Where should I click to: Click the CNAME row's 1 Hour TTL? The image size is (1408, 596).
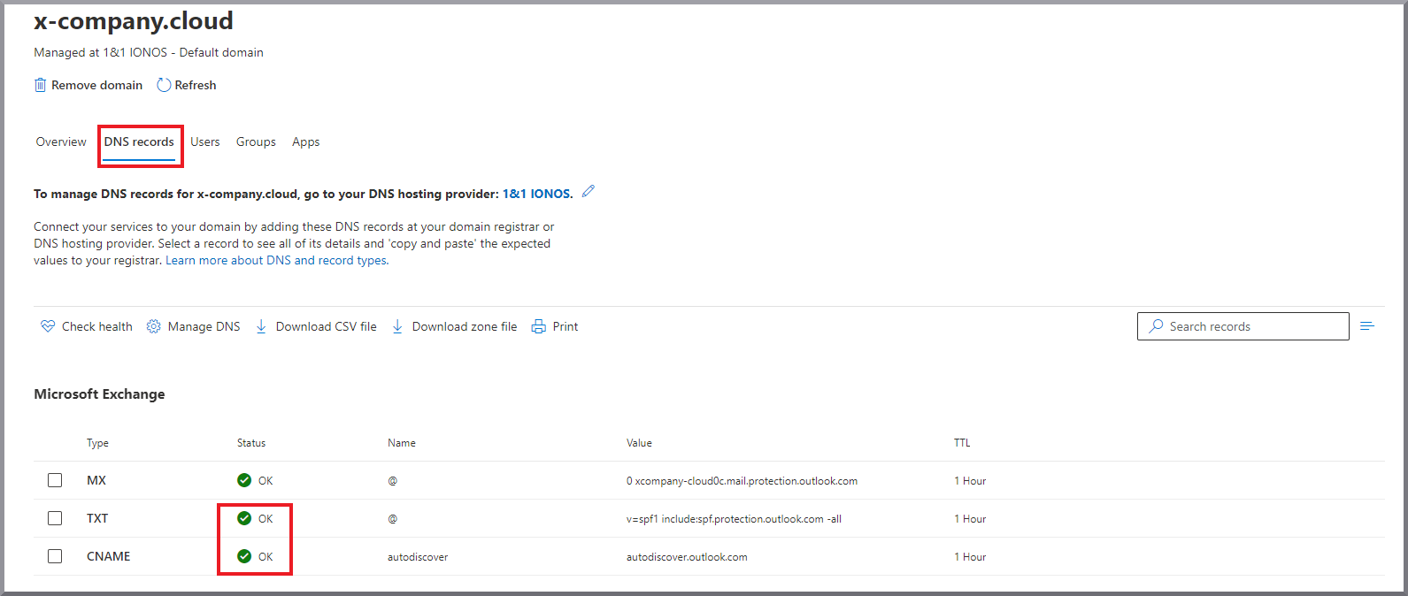pos(970,557)
